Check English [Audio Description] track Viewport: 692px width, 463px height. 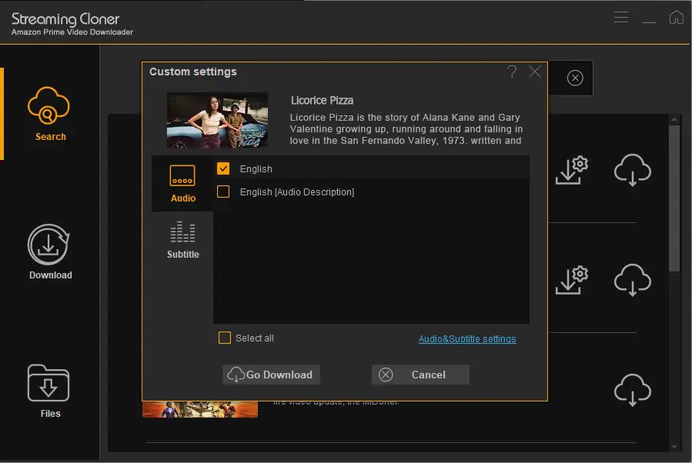pos(223,192)
